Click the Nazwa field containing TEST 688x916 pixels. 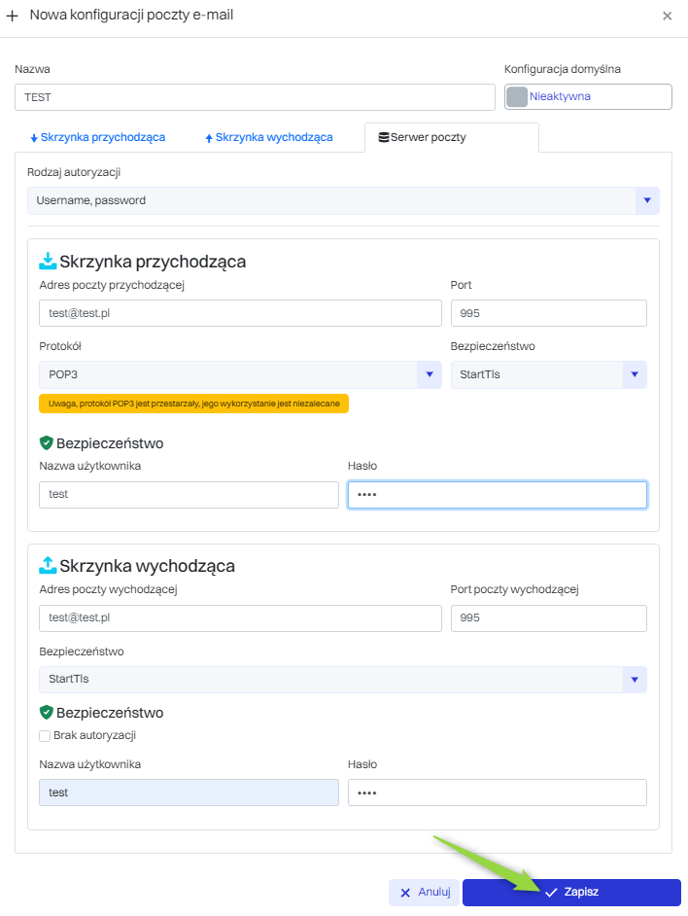(x=255, y=97)
